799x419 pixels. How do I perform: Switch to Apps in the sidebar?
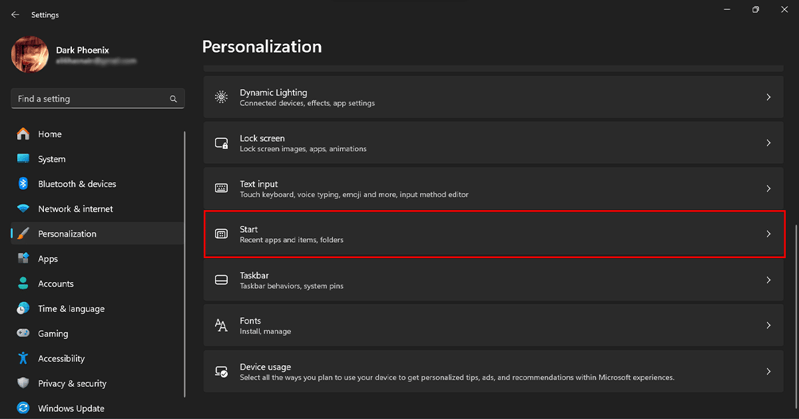click(x=48, y=259)
